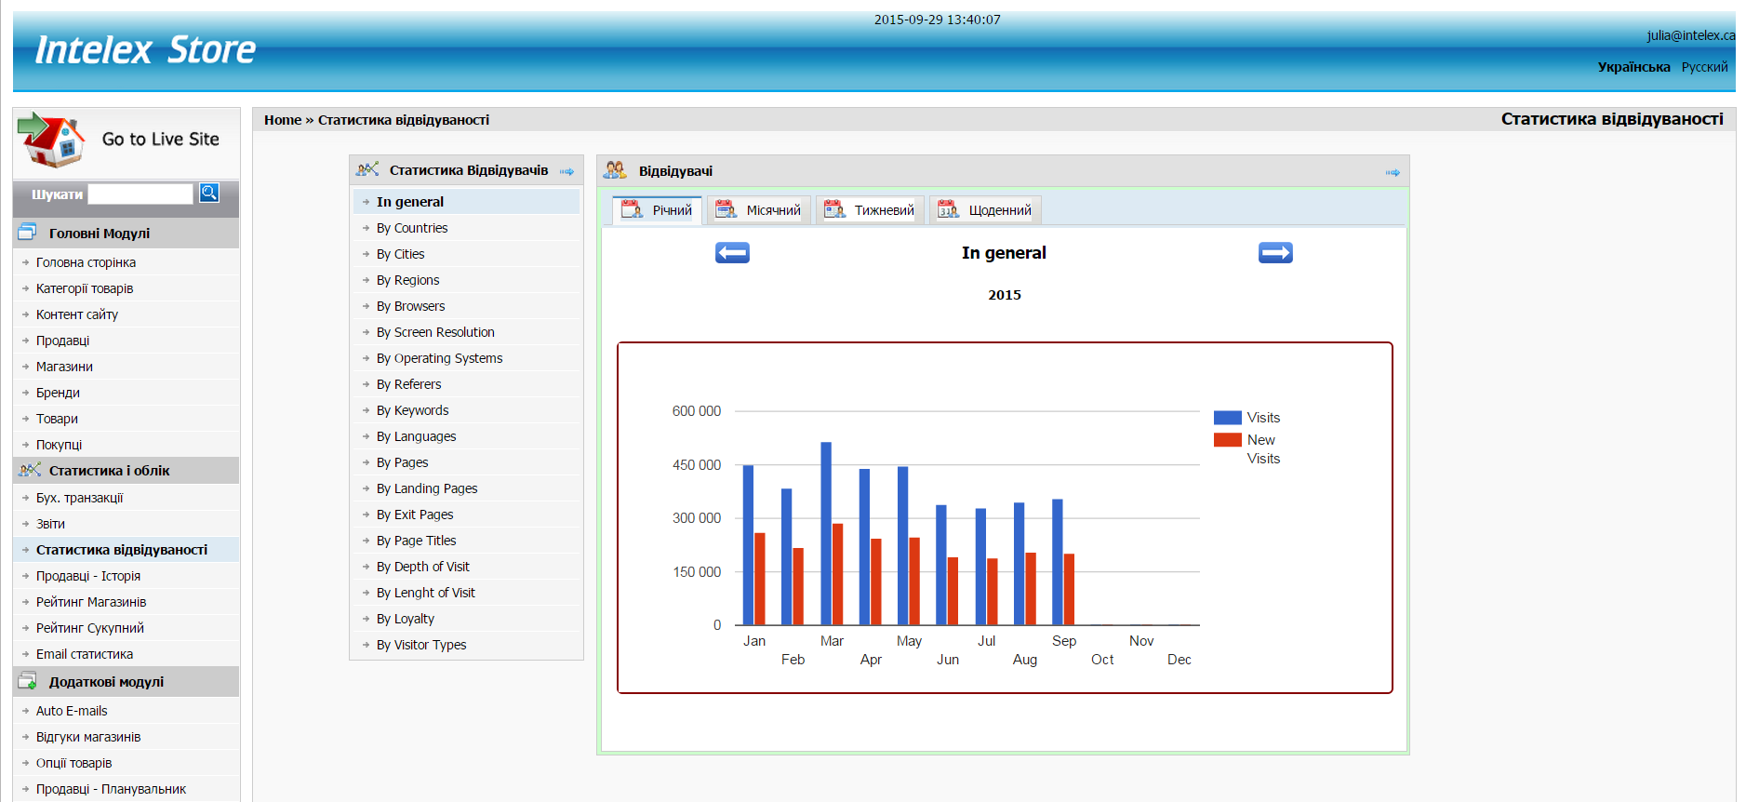Click arrow icon in Відвідувачі panel header
This screenshot has width=1746, height=802.
[1393, 172]
